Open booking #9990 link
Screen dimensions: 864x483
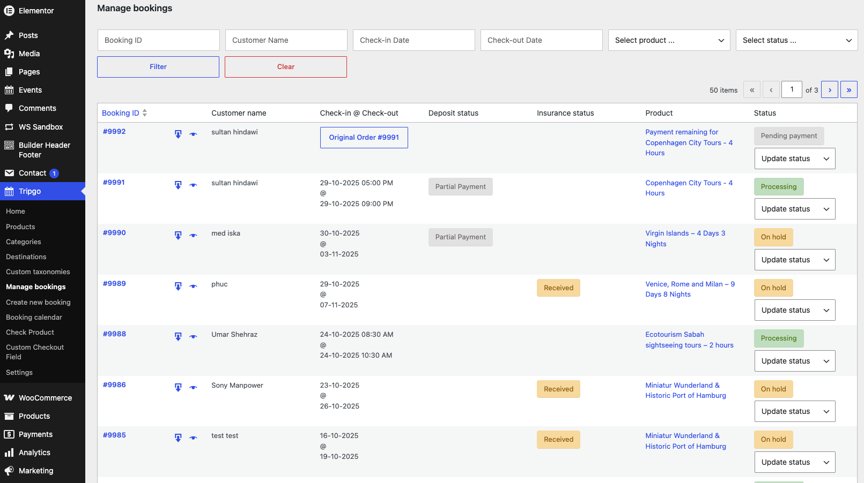pos(114,233)
